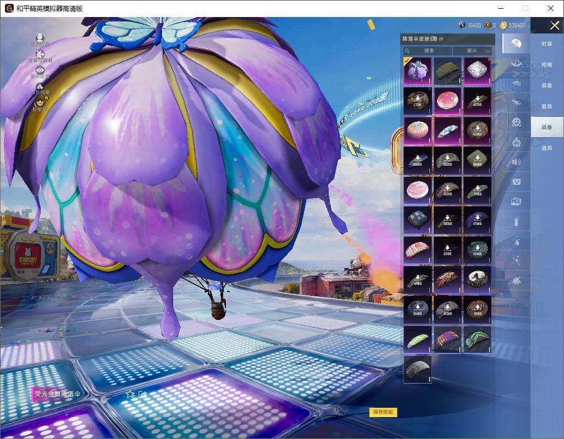
Task: Download the 854KB olive parachute skin
Action: pos(477,161)
